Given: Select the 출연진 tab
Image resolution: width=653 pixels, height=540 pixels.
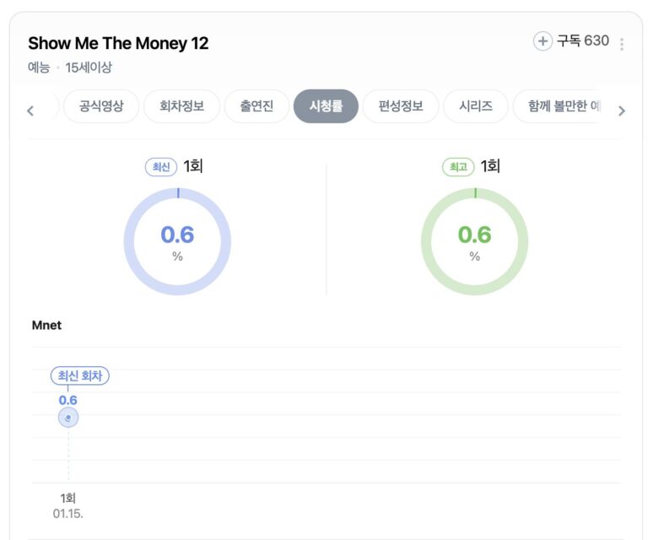Looking at the screenshot, I should click(256, 107).
